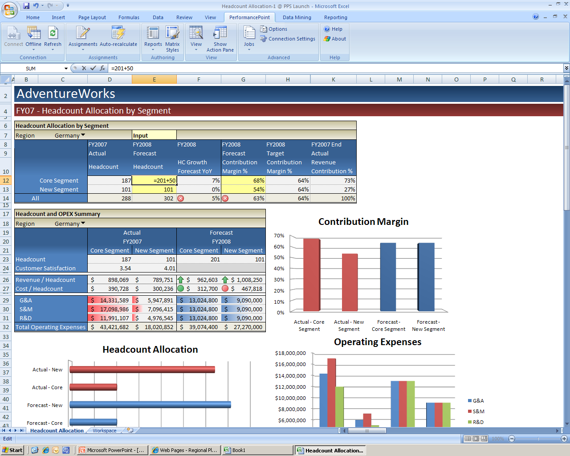This screenshot has width=570, height=456.
Task: Expand Quick Access Toolbar customize arrow
Action: point(68,6)
